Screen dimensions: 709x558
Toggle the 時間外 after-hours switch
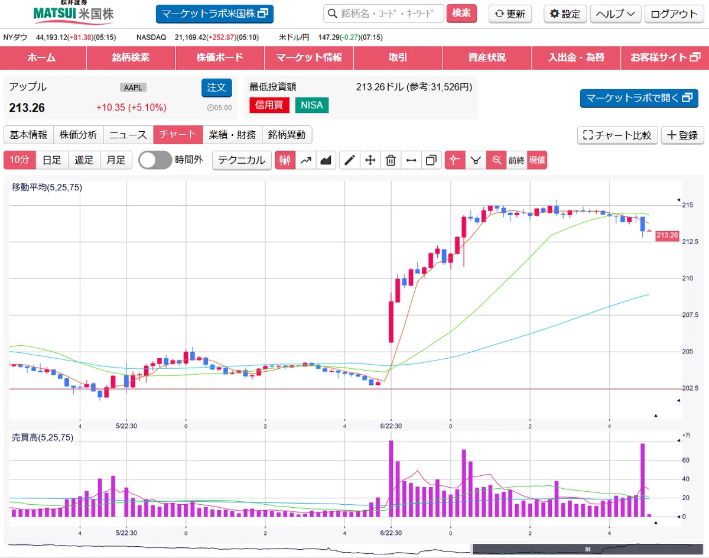point(155,160)
